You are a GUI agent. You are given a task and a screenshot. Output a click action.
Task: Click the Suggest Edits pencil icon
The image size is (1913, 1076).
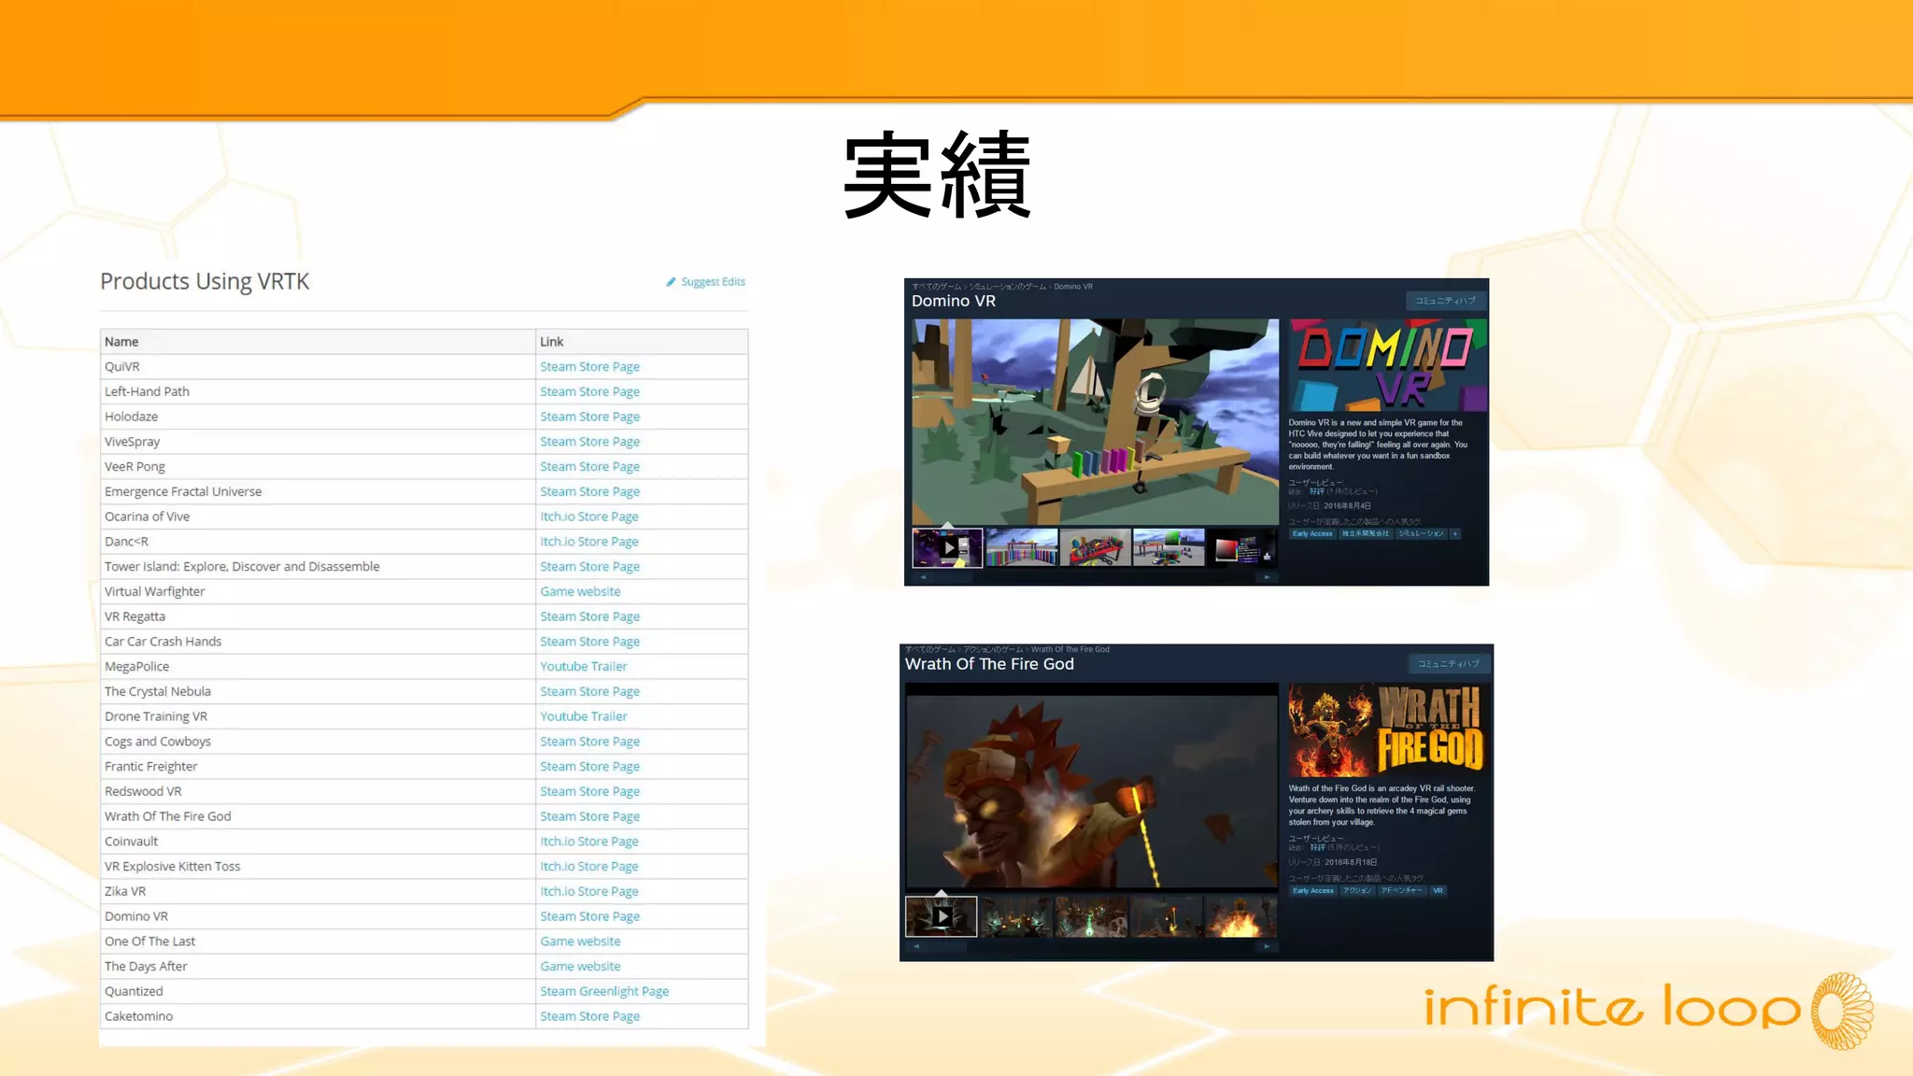(x=671, y=282)
